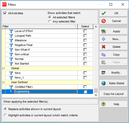The image size is (129, 123).
Task: Select Any selected filter radio option
Action: [x=50, y=21]
